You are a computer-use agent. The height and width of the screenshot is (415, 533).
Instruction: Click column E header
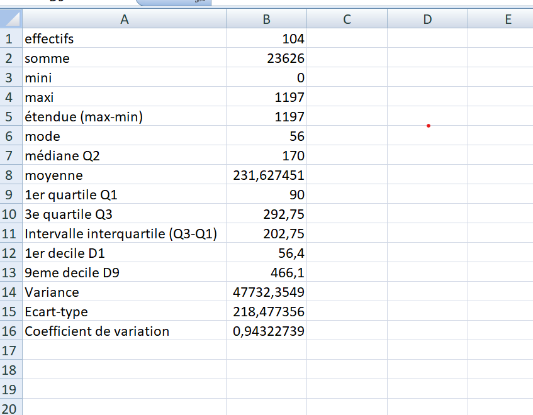coord(508,19)
